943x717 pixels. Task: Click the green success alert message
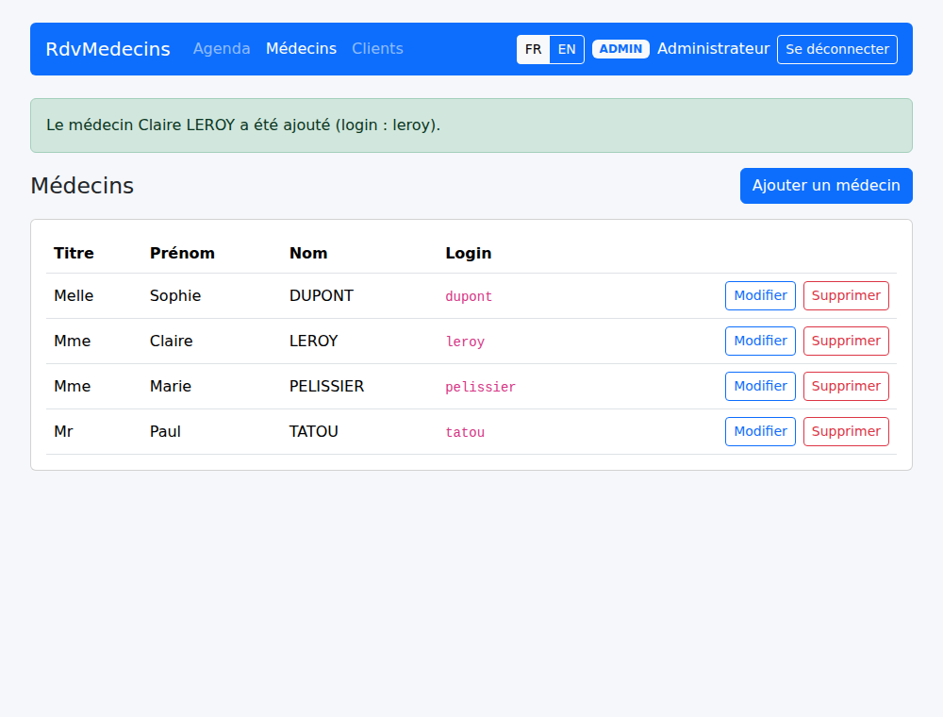[471, 125]
